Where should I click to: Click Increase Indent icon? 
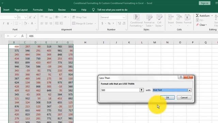[x=61, y=24]
